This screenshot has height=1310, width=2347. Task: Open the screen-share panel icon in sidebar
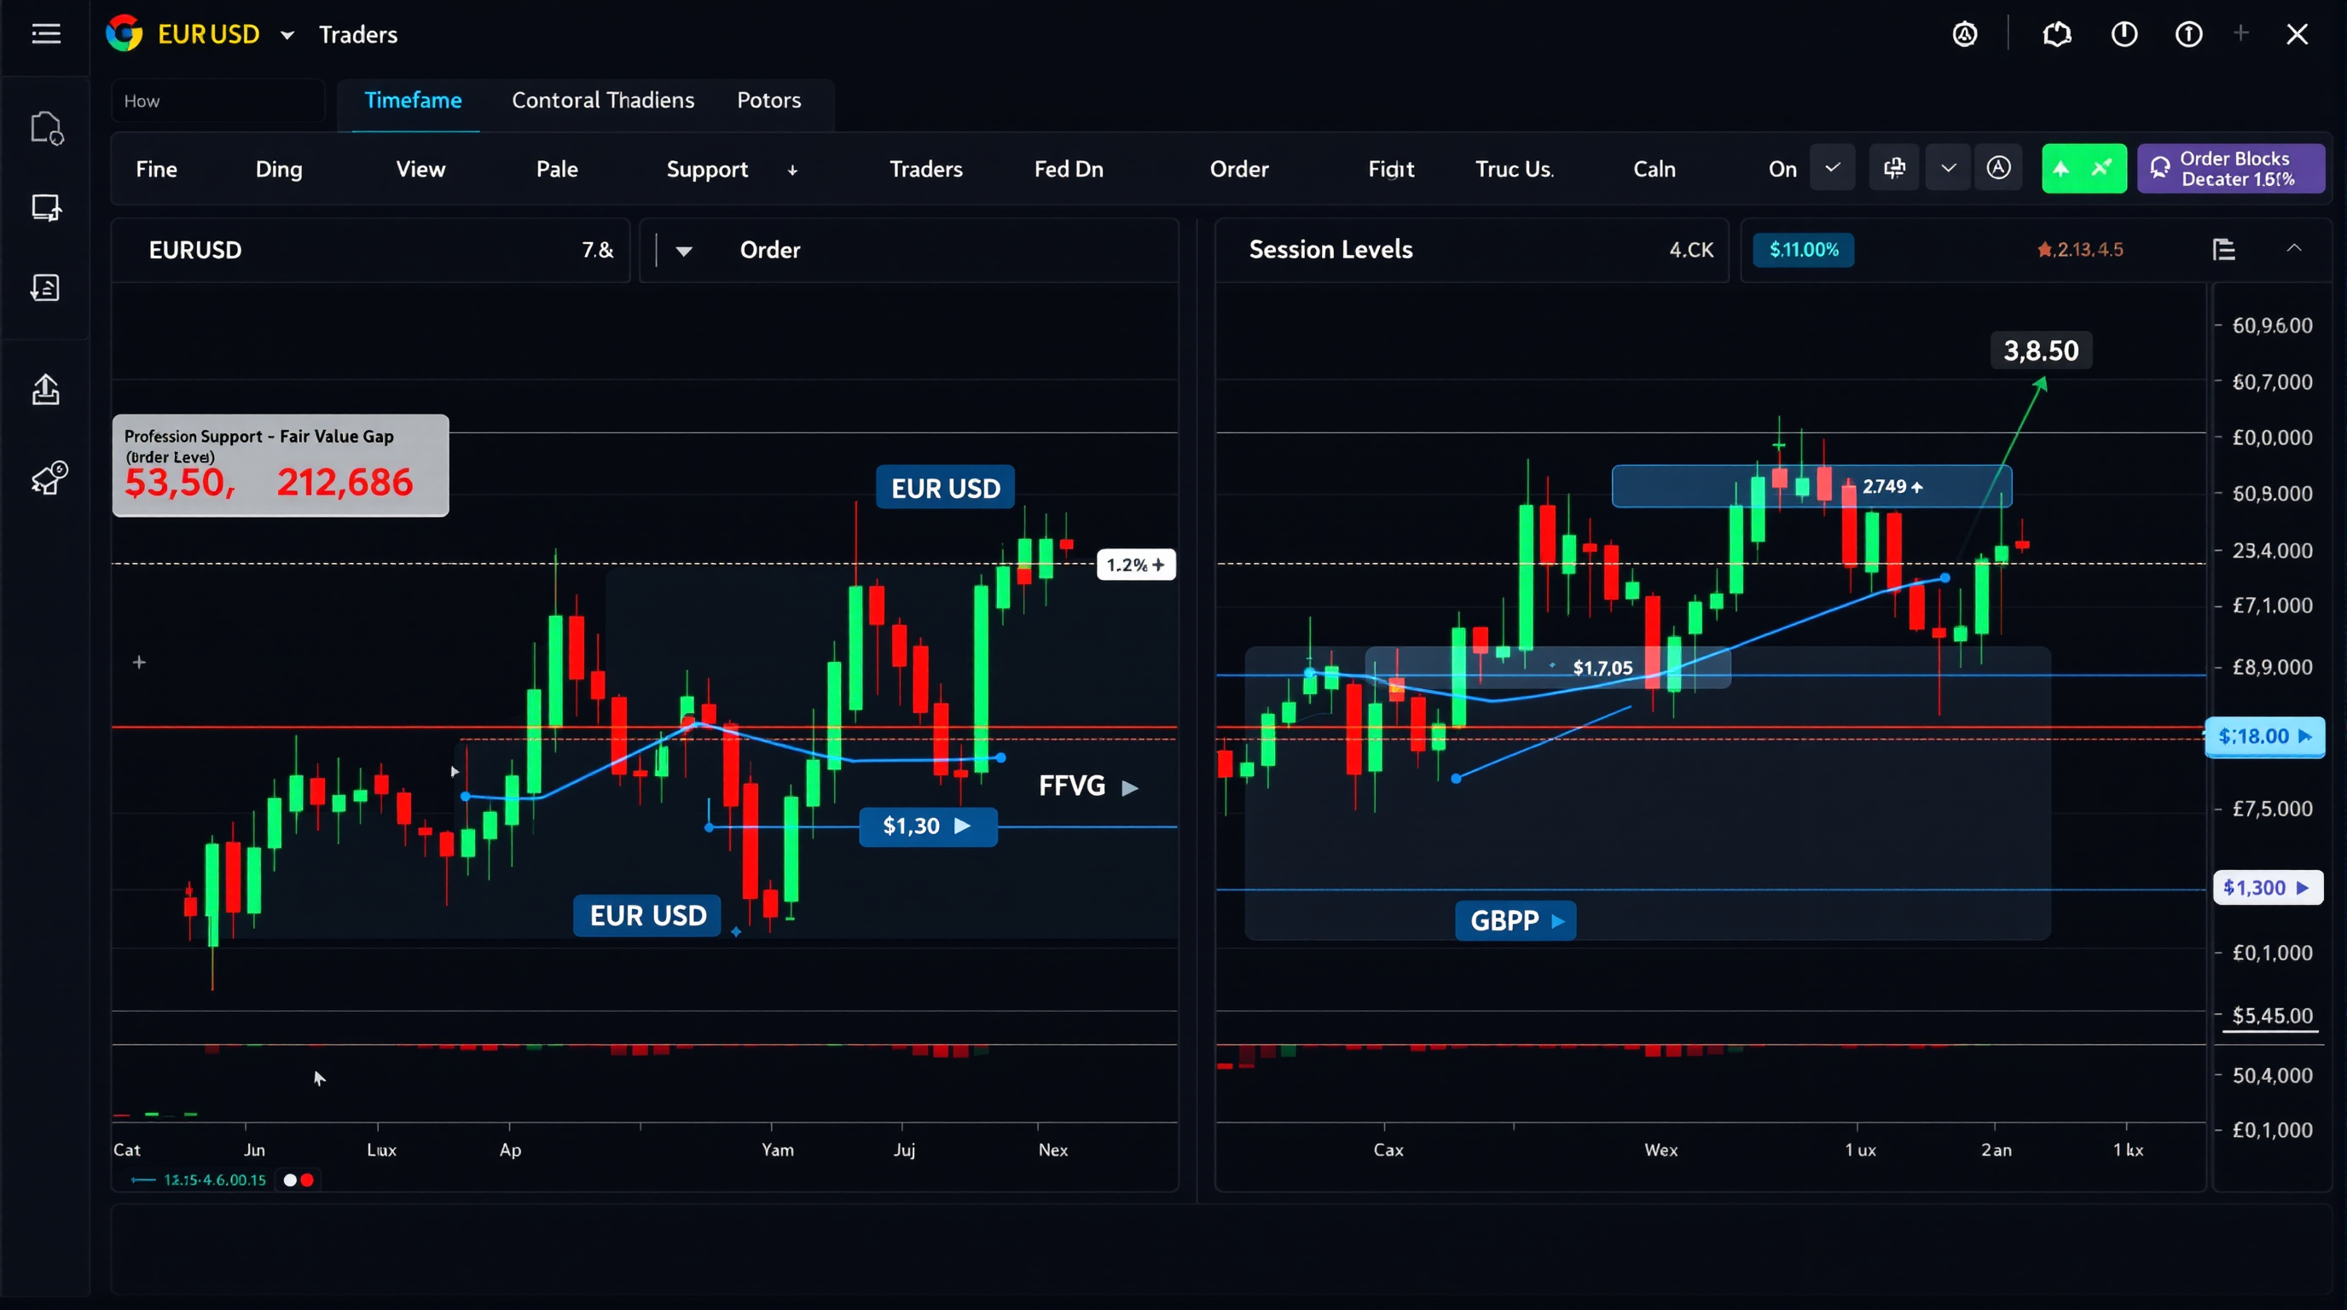click(x=45, y=208)
